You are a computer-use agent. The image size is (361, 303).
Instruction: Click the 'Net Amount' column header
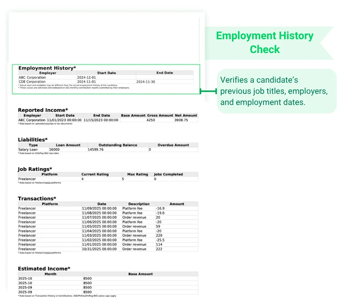[x=186, y=115]
